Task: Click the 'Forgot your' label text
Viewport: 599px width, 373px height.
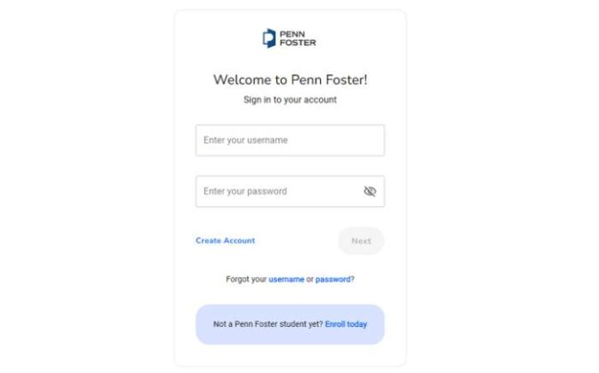Action: tap(246, 279)
